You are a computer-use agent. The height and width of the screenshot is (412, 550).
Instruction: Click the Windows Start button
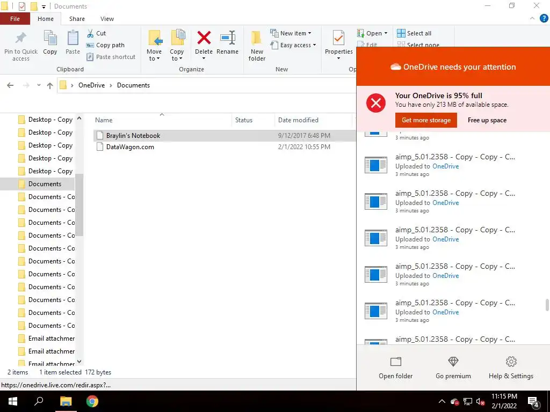13,401
